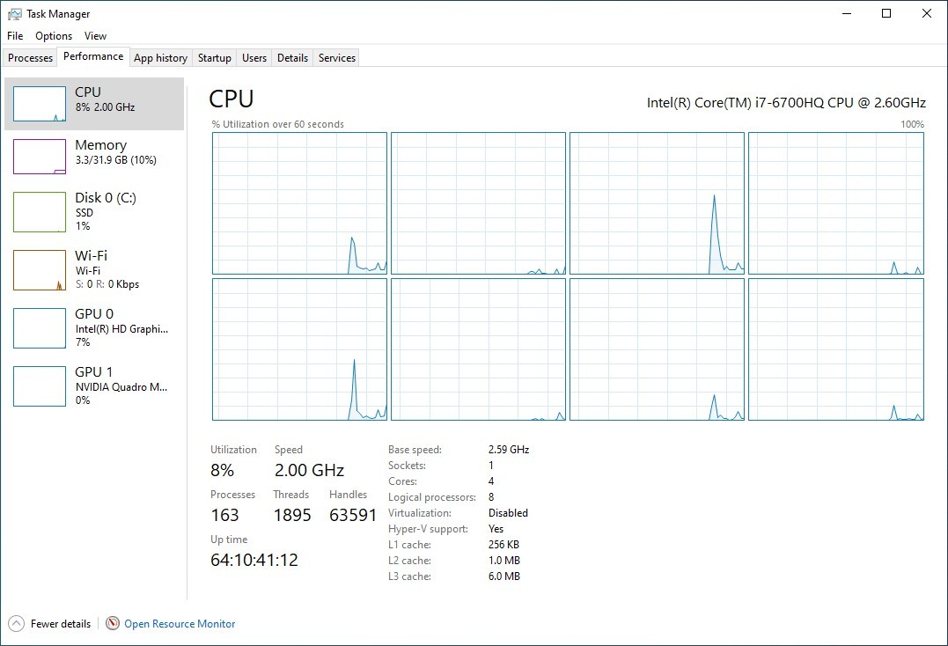Select the CPU mini graph thumbnail
Screen dimensions: 948x646
coord(40,103)
